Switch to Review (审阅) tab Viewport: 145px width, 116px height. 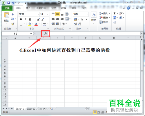pyautogui.click(x=74, y=8)
